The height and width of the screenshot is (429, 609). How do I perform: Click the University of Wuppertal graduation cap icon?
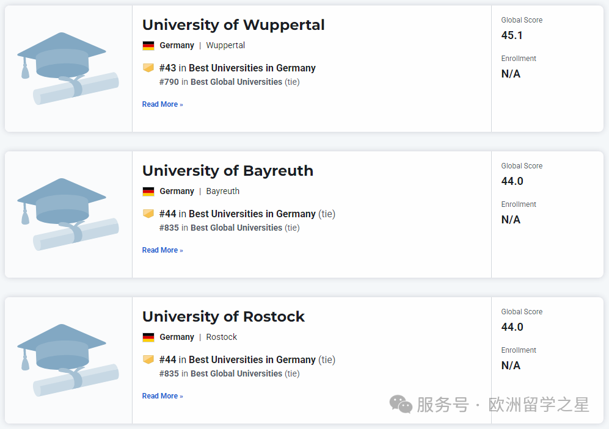tap(67, 68)
